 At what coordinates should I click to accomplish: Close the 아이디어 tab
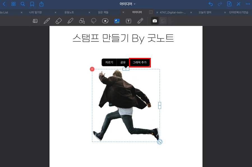point(123,12)
